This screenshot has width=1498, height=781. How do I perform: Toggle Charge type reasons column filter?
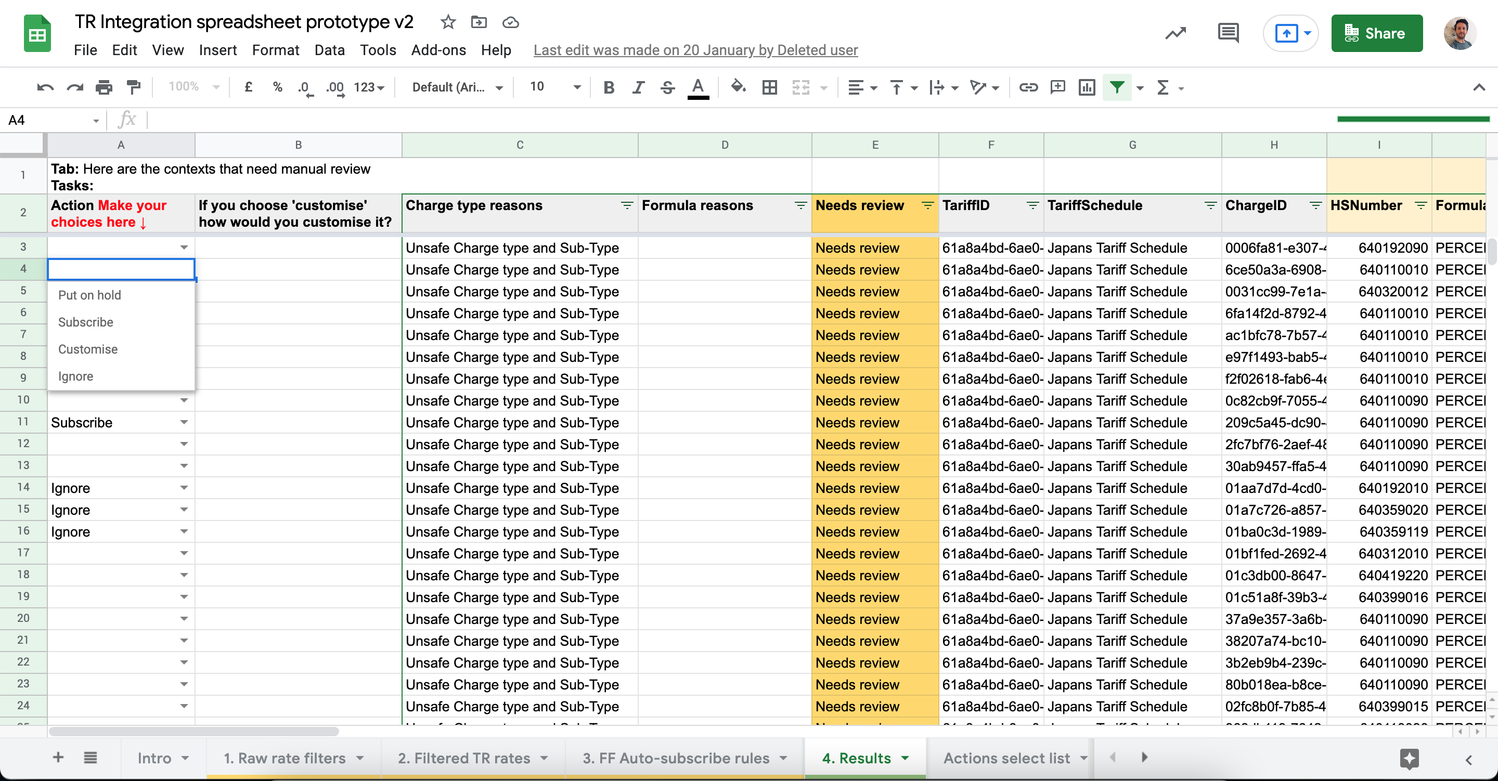[x=626, y=205]
